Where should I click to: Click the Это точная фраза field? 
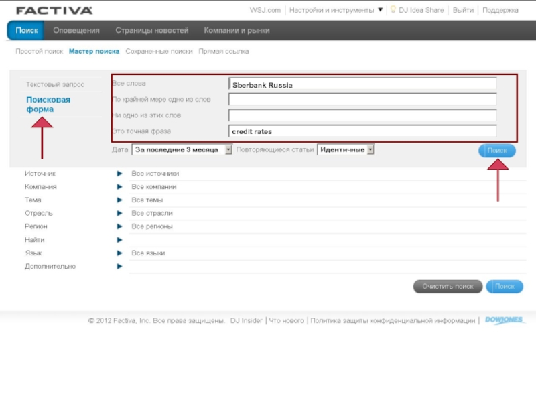[x=362, y=131]
